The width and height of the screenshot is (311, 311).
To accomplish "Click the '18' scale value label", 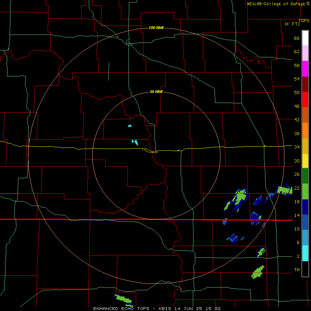I will 297,202.
